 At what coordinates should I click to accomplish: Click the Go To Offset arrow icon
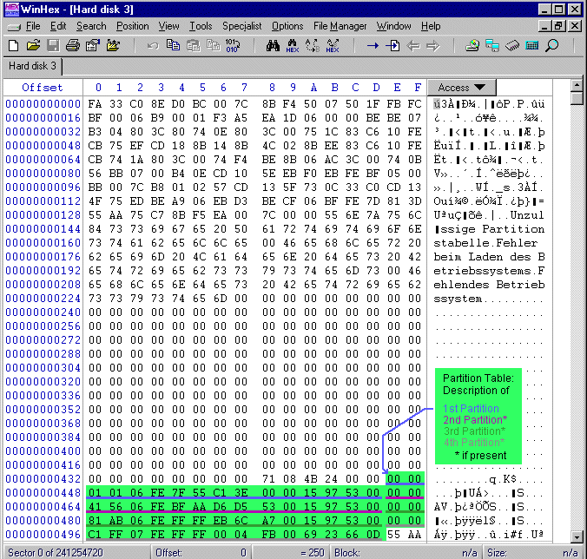(373, 45)
